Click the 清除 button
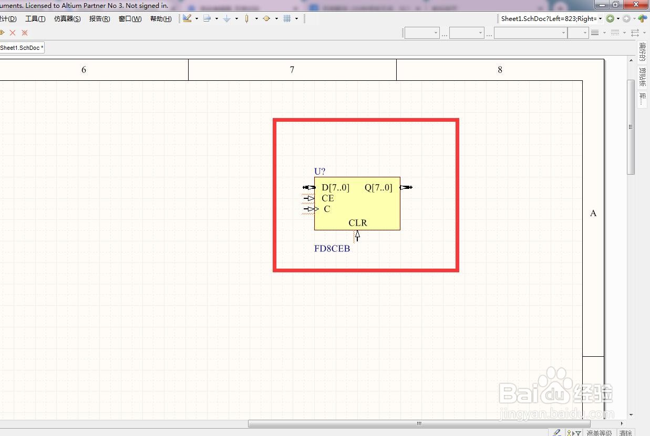This screenshot has width=650, height=436. click(625, 433)
